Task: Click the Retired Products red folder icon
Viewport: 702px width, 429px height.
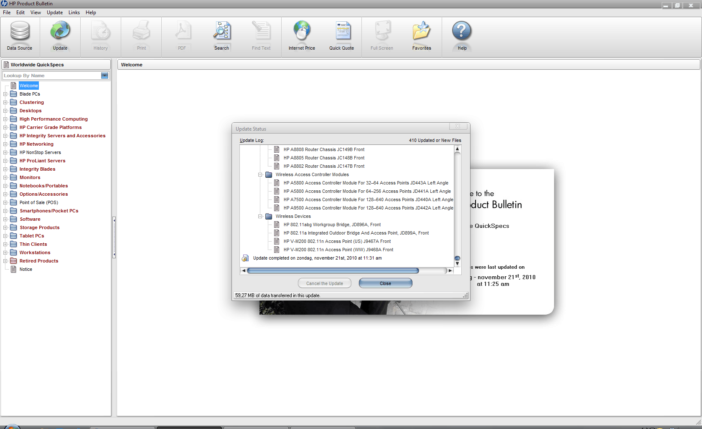Action: click(x=13, y=261)
